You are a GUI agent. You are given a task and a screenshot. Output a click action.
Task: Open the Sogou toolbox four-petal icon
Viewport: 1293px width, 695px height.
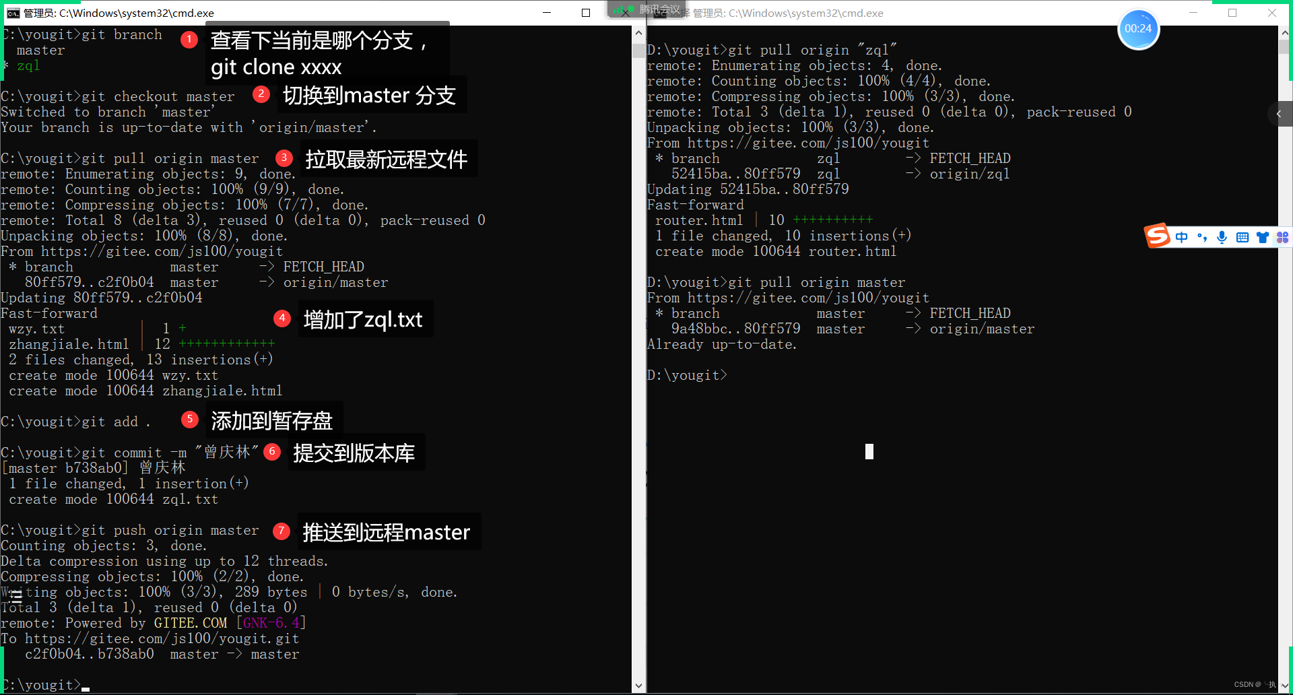(x=1282, y=237)
